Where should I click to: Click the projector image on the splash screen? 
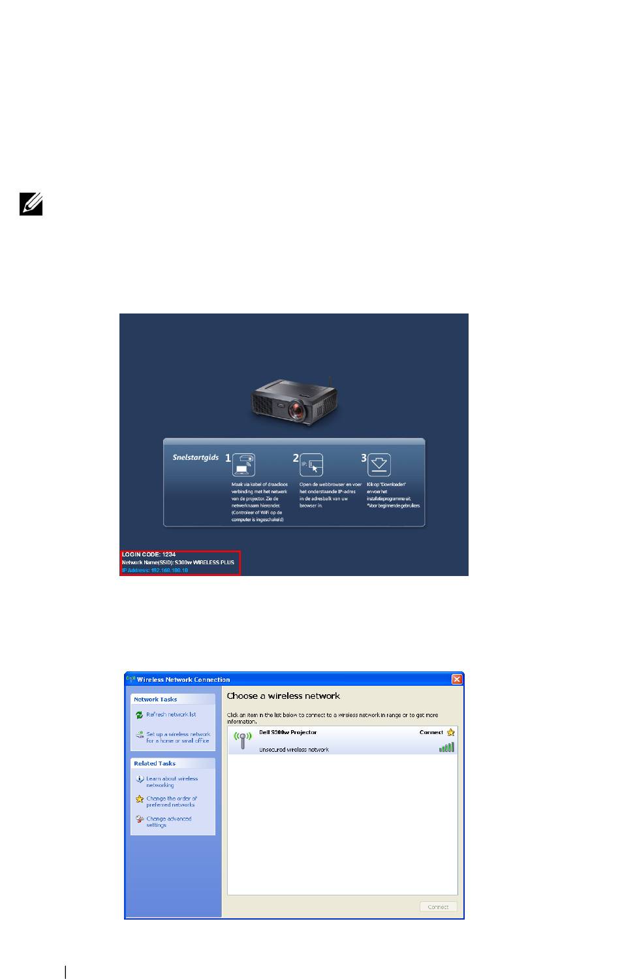click(294, 402)
